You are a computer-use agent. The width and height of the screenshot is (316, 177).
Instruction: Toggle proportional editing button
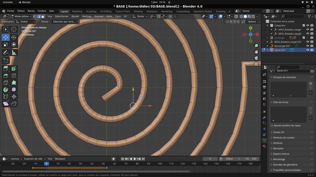[x=171, y=16]
